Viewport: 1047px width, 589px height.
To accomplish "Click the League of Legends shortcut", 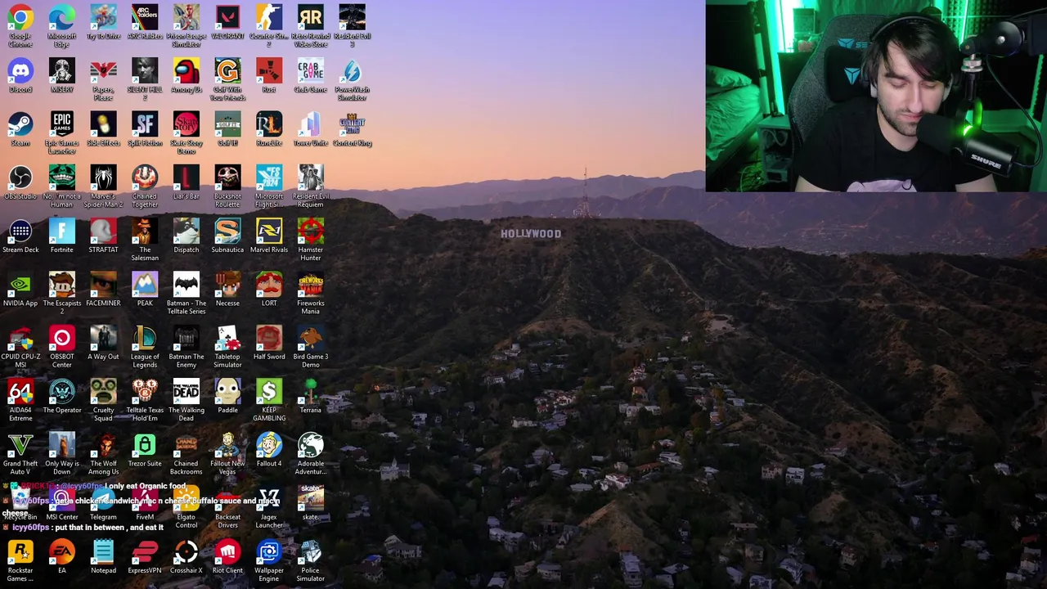I will click(145, 338).
